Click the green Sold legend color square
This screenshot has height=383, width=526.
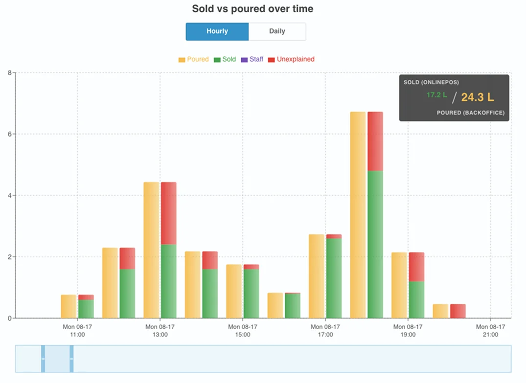point(217,60)
